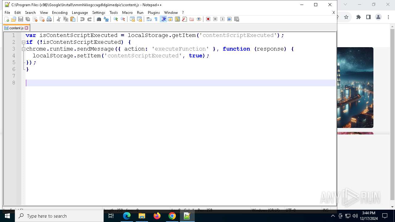Open the Window menu

[x=171, y=13]
